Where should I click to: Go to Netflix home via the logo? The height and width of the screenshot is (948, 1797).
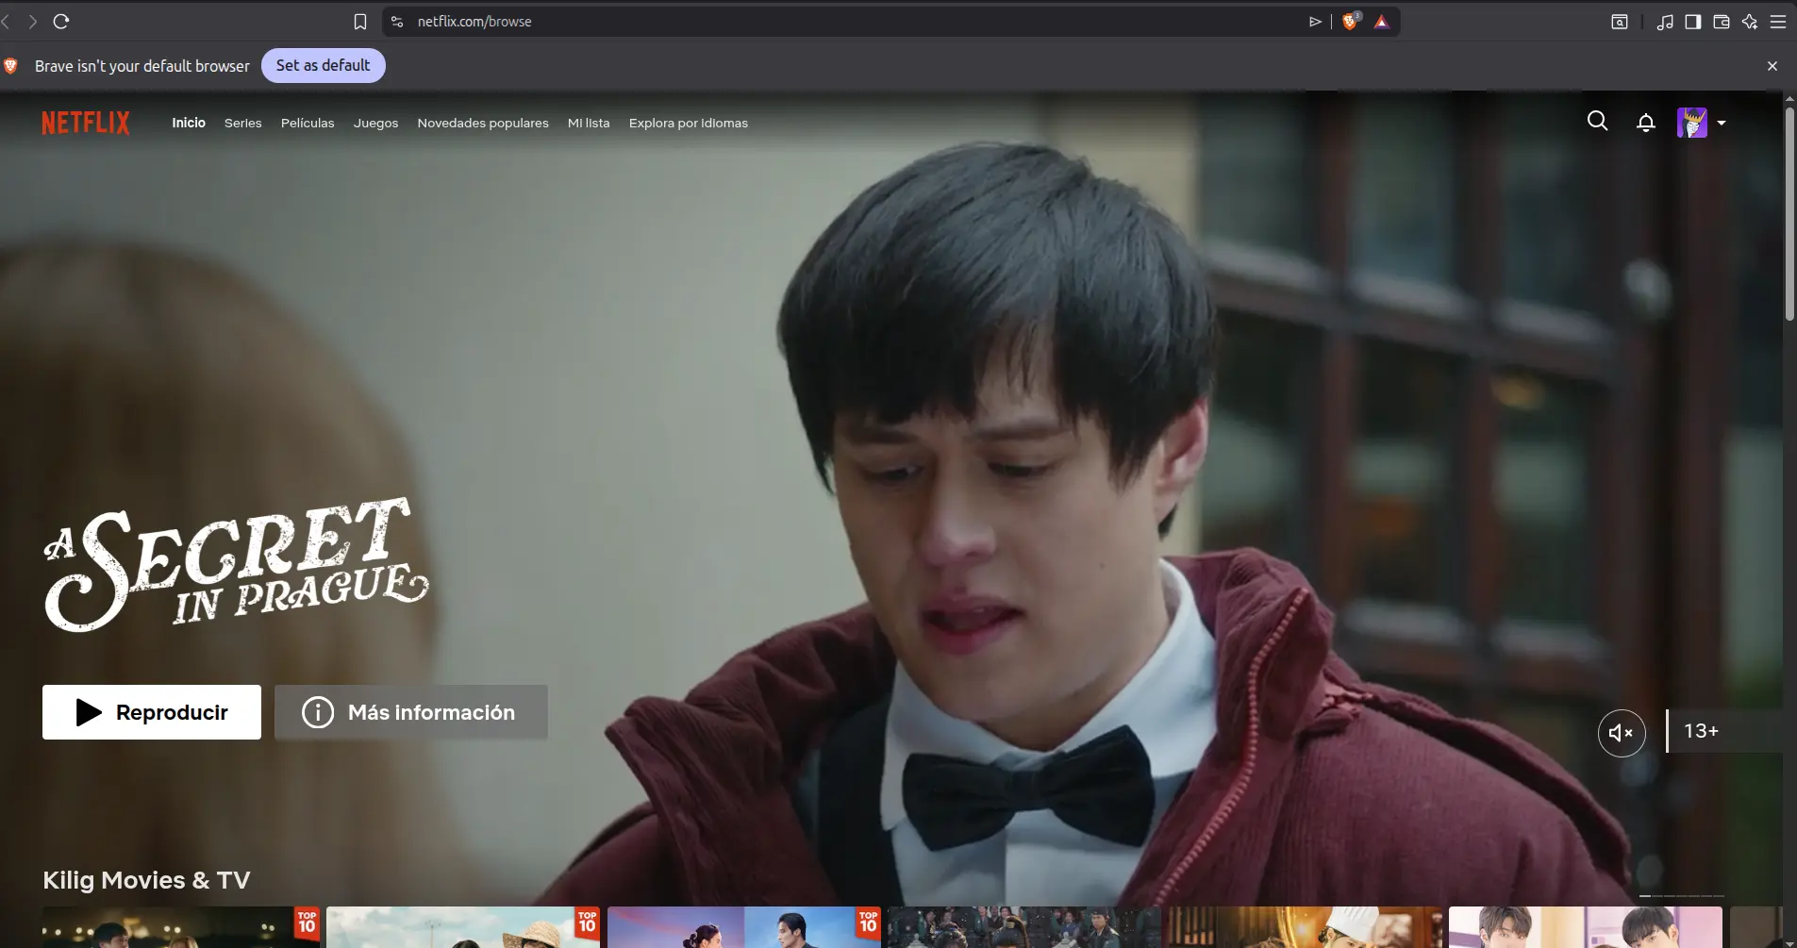86,123
